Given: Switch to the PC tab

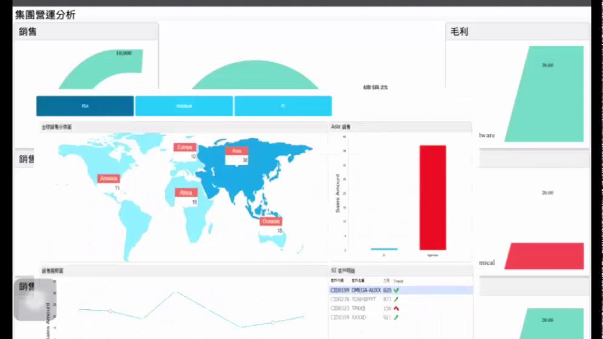Looking at the screenshot, I should pyautogui.click(x=283, y=105).
